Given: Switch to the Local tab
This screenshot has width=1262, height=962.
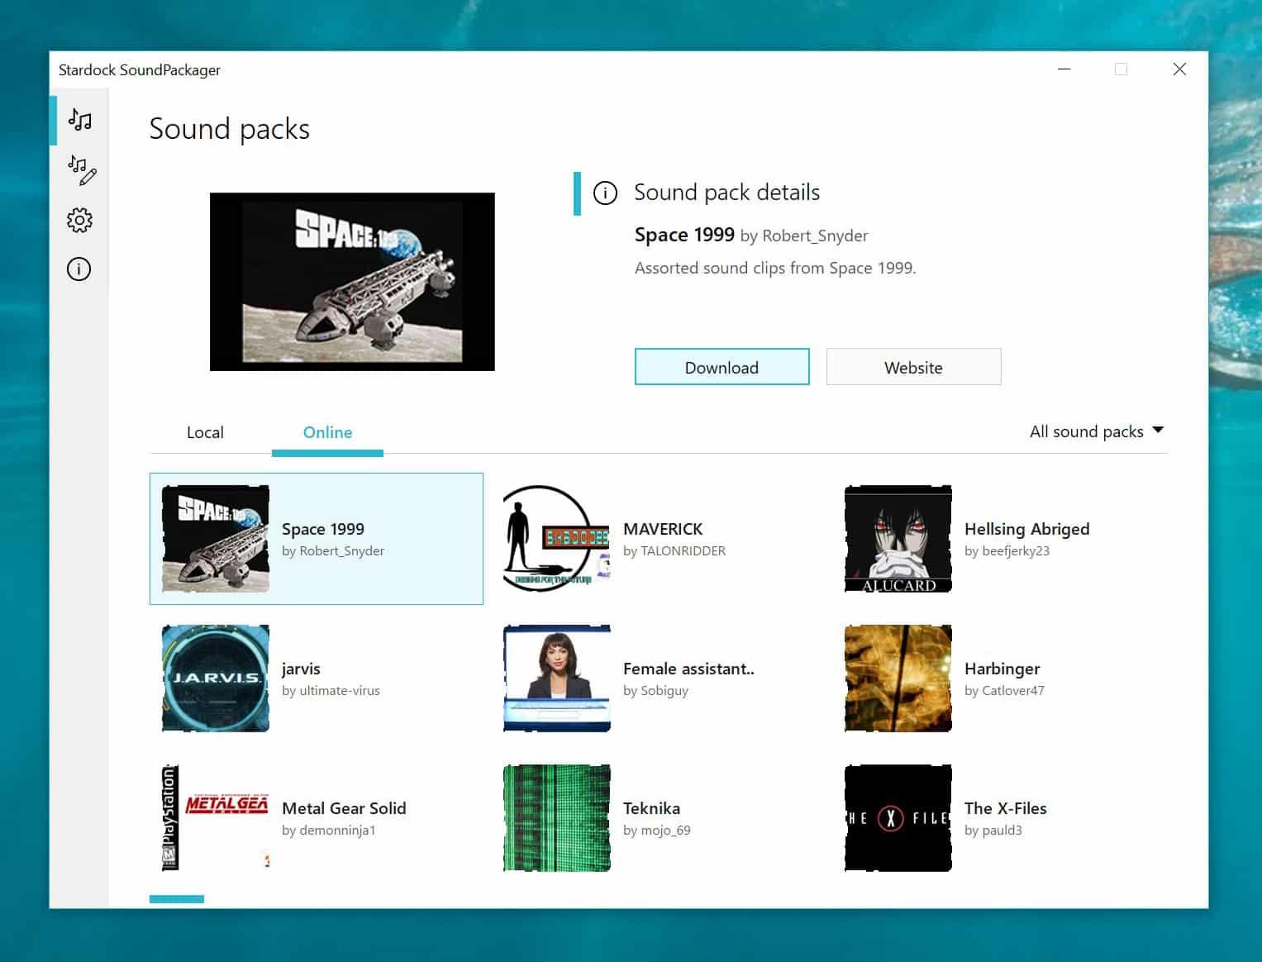Looking at the screenshot, I should click(205, 432).
